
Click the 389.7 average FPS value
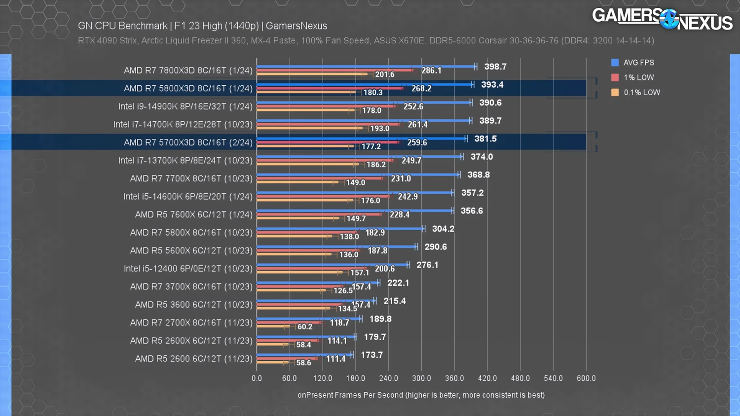(490, 121)
